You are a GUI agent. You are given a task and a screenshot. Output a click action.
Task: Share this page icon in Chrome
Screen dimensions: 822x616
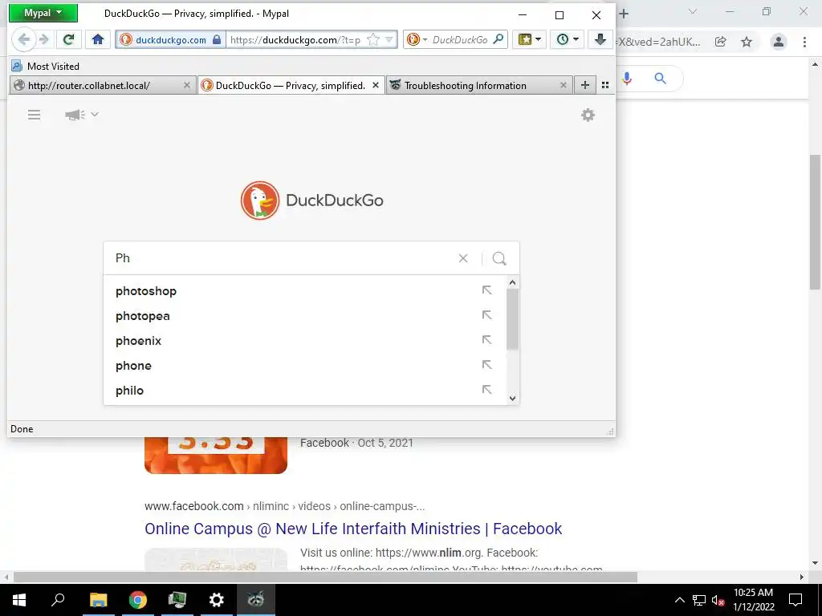click(x=721, y=42)
